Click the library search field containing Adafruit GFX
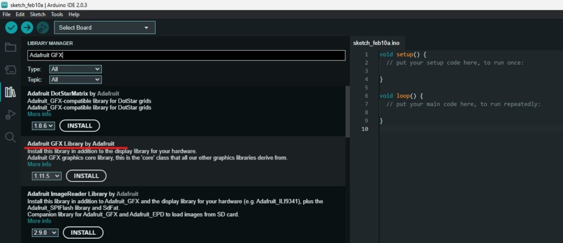This screenshot has width=563, height=243. (186, 56)
